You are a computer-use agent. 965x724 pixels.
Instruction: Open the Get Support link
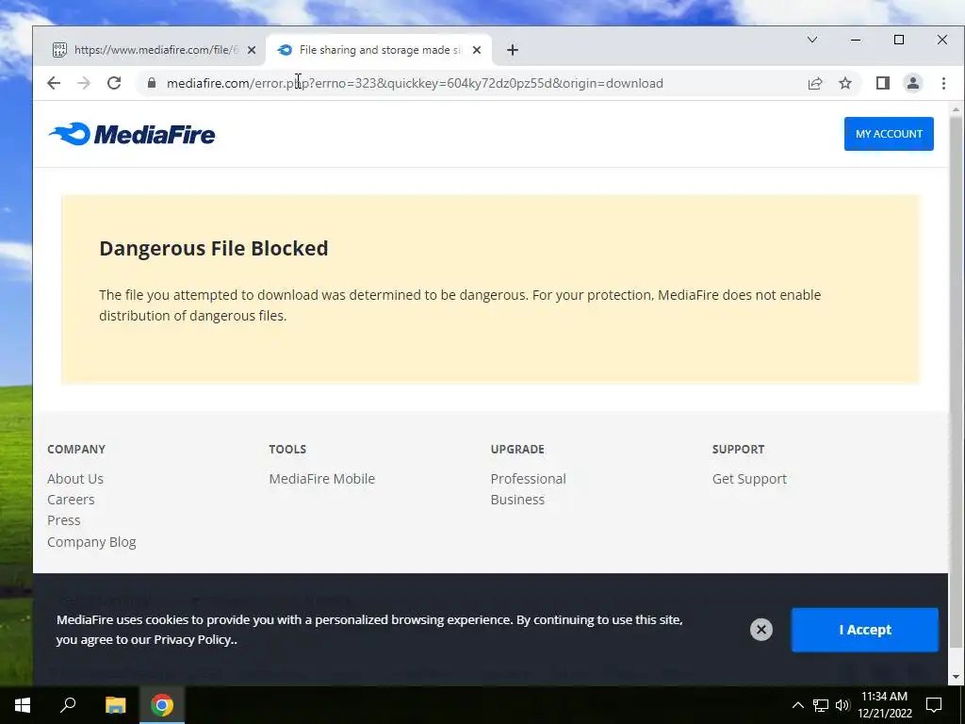point(749,479)
